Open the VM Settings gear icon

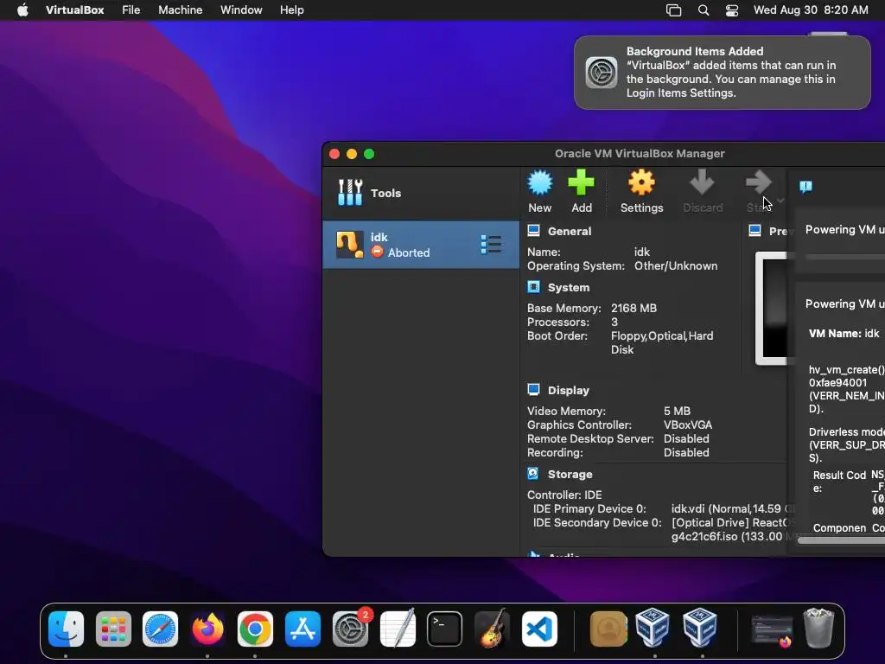(642, 183)
